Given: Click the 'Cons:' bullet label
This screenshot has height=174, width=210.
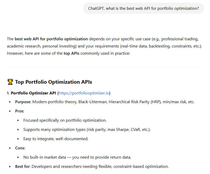Looking at the screenshot, I should [x=20, y=148].
